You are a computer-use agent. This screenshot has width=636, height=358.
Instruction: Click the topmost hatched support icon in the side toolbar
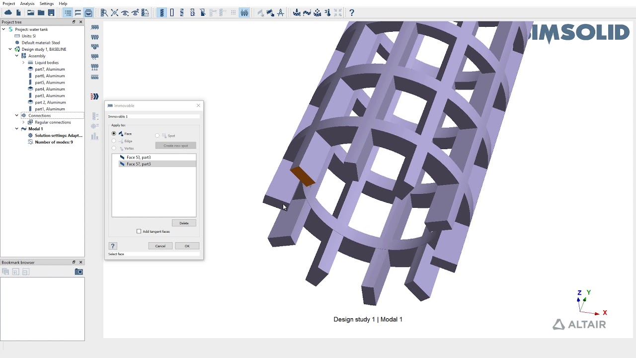95,27
